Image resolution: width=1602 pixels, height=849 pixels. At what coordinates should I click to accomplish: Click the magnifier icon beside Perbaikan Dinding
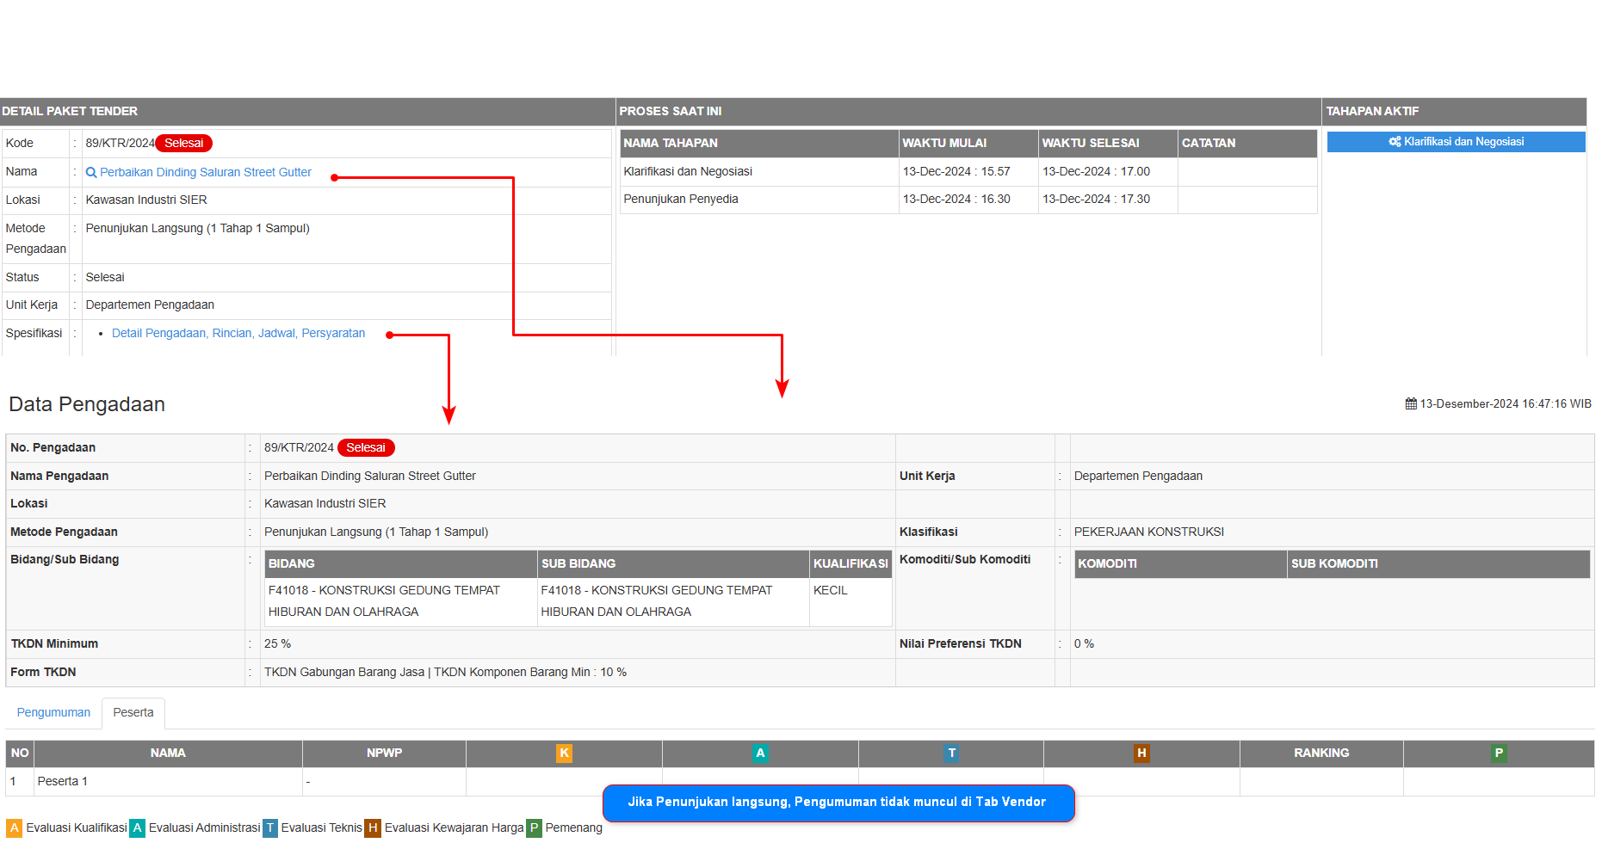[91, 173]
